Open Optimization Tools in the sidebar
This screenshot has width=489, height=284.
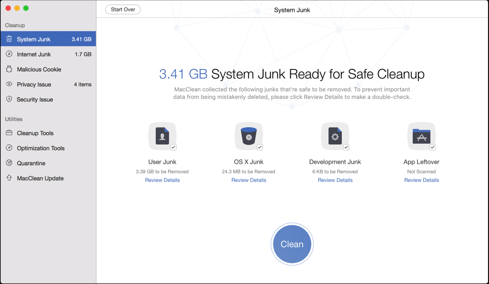(40, 148)
